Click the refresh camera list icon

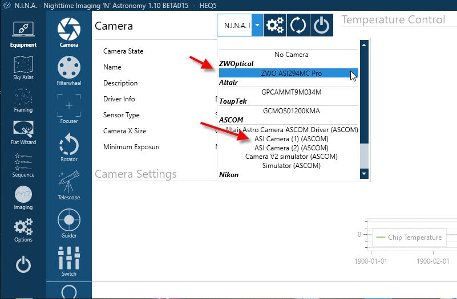click(299, 26)
